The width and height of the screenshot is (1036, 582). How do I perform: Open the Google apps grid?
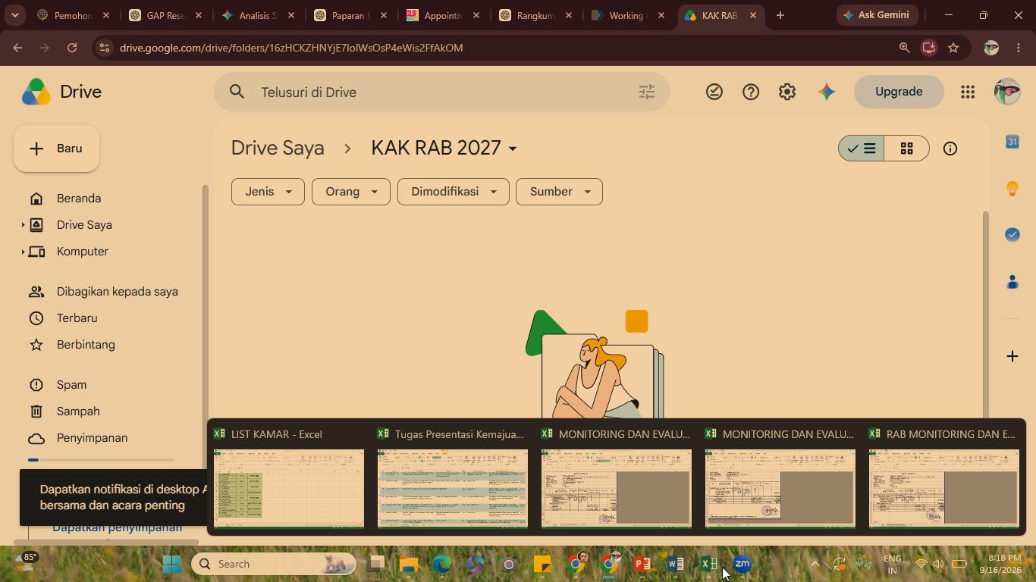point(968,92)
